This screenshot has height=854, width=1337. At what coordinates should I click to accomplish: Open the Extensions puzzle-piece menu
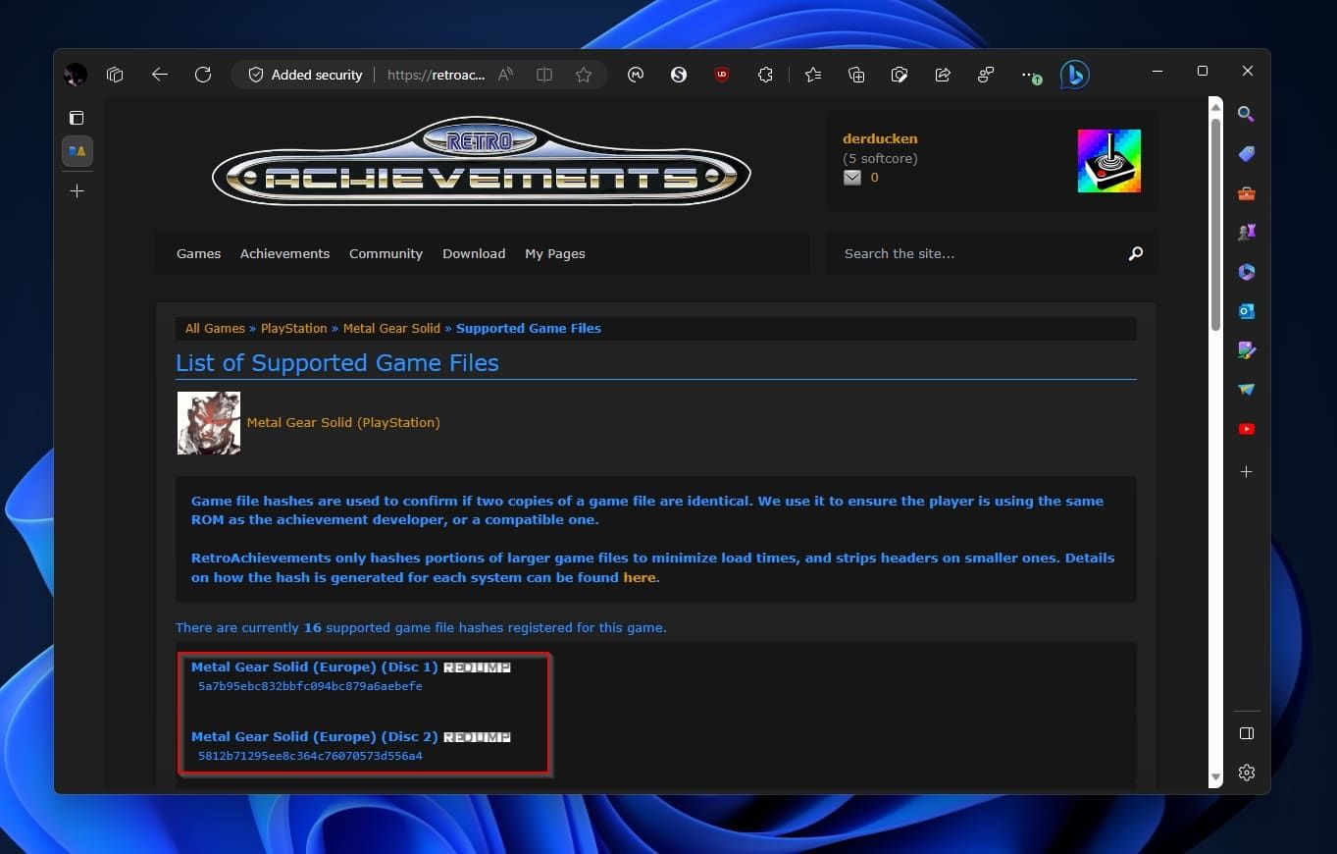point(766,75)
